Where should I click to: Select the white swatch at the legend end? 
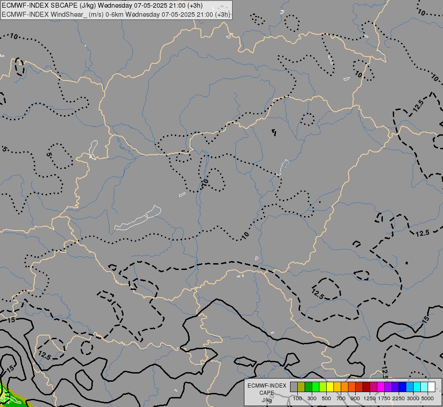click(x=432, y=387)
